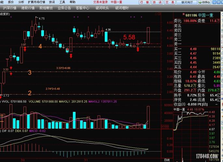
Task: Click the 交易 button at top right
Action: pos(170,2)
